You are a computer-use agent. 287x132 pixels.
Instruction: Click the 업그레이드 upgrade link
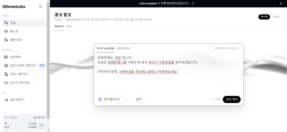[x=39, y=117]
